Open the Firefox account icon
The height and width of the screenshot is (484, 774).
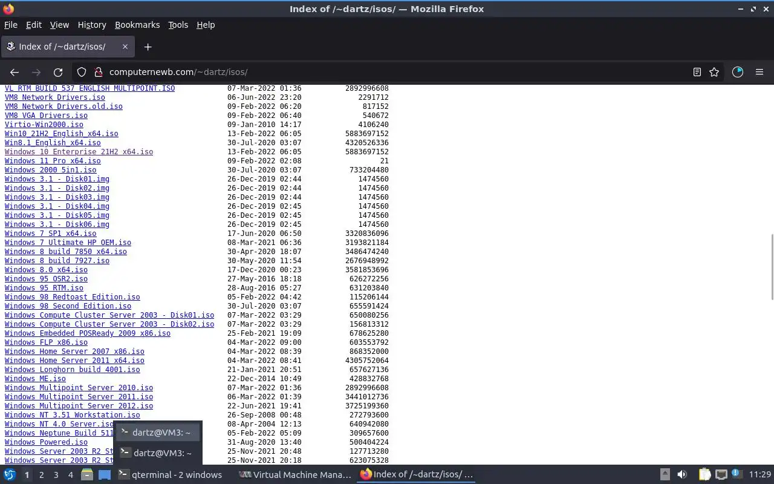coord(737,72)
